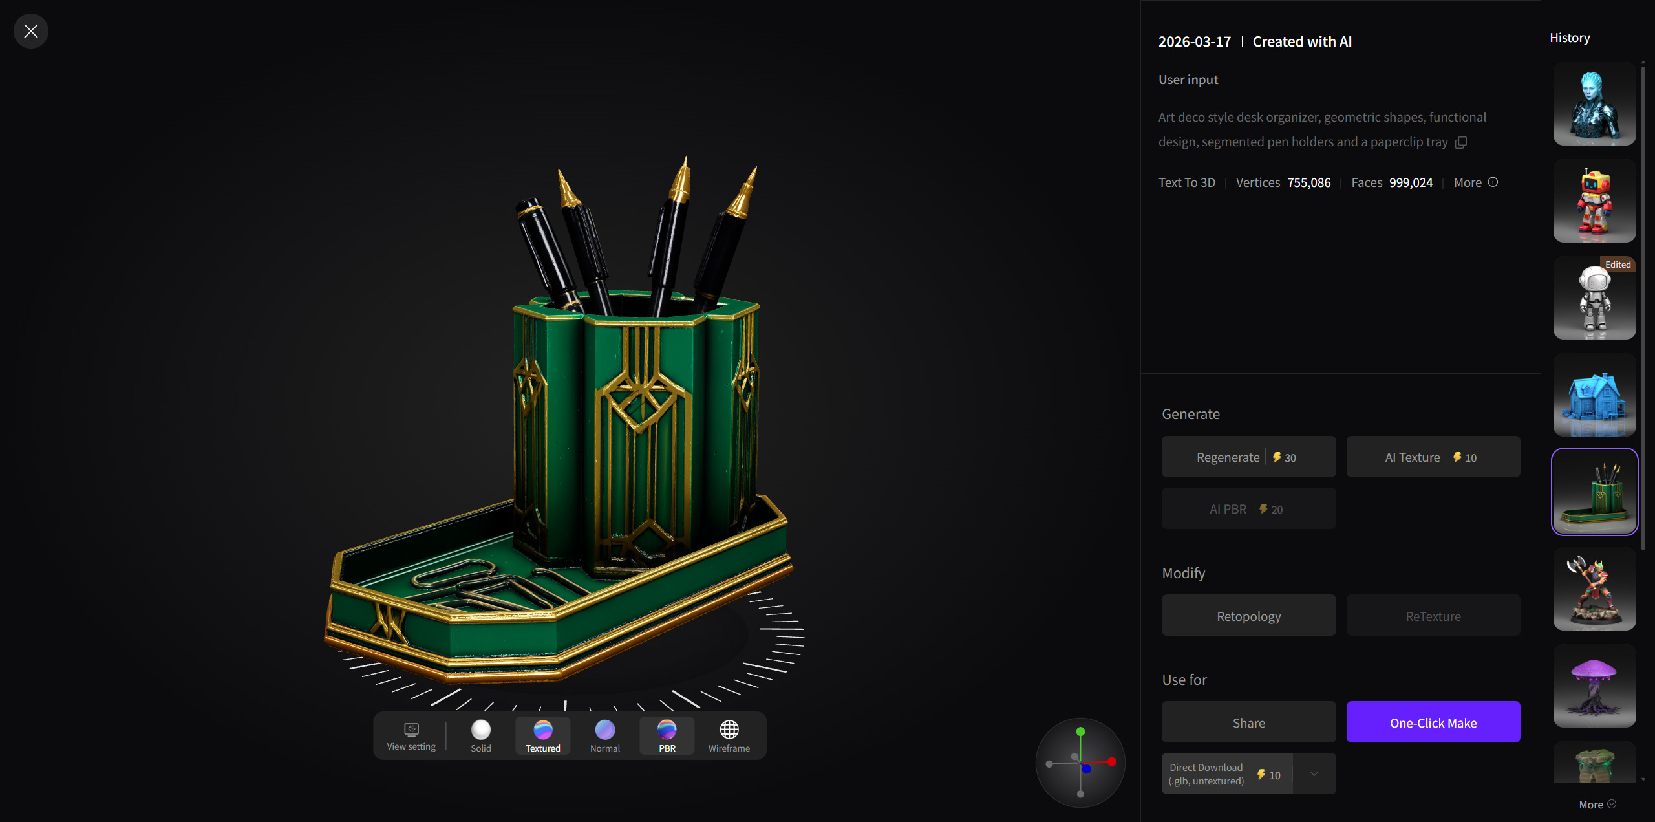Toggle PBR rendering mode

[x=666, y=735]
